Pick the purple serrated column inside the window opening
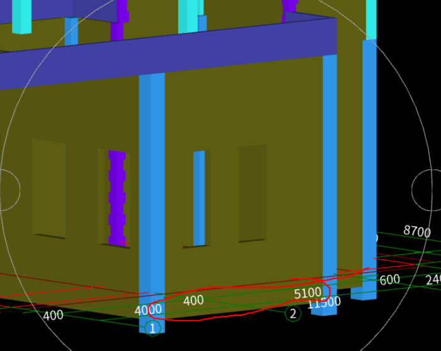 pyautogui.click(x=117, y=199)
